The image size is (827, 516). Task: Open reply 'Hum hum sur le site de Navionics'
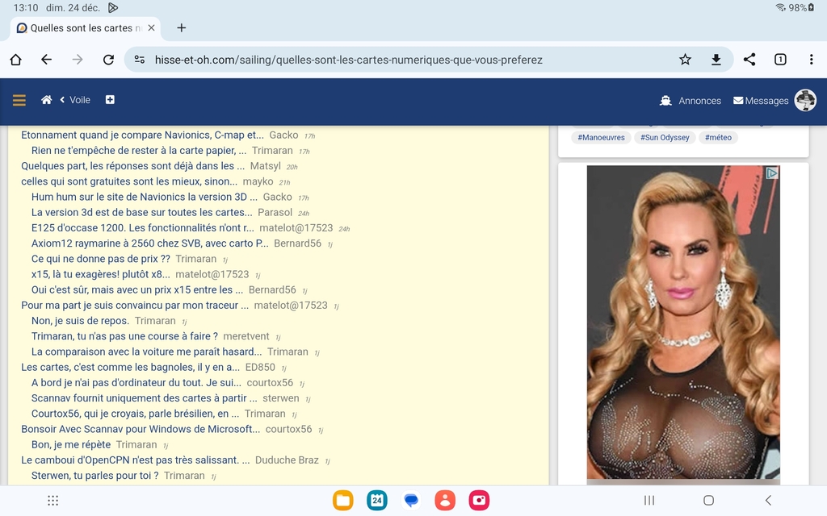tap(145, 197)
